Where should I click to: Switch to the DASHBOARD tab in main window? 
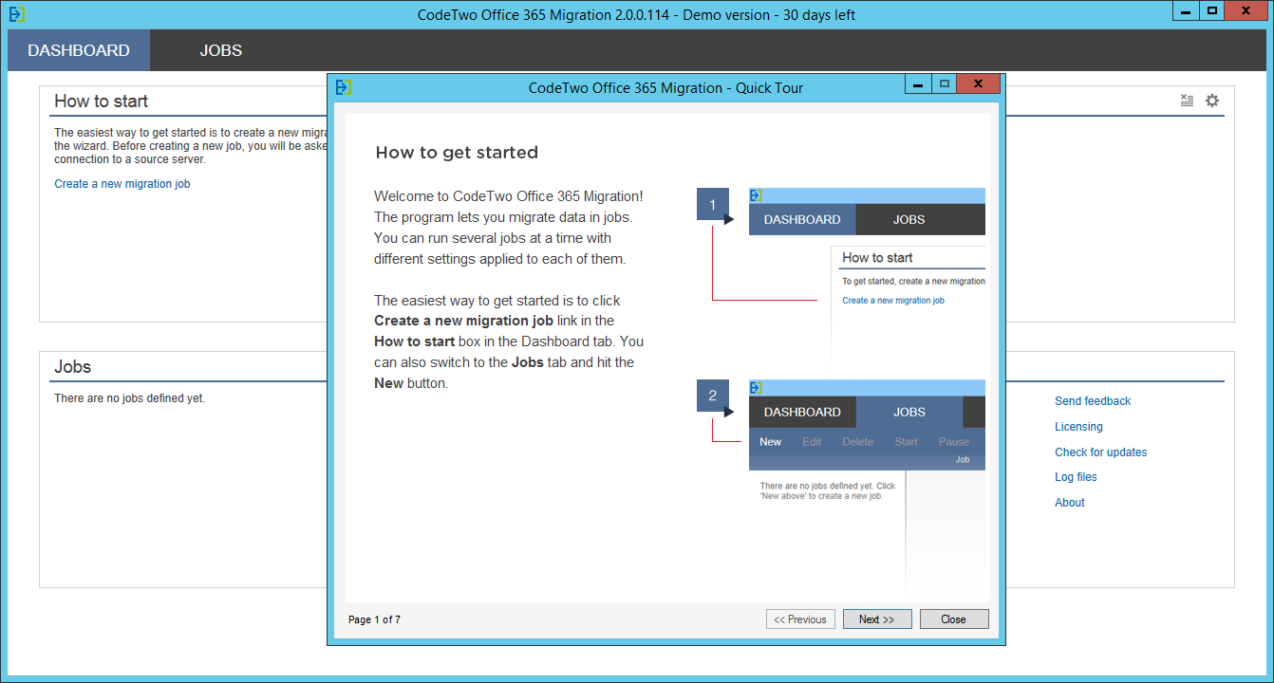(79, 50)
